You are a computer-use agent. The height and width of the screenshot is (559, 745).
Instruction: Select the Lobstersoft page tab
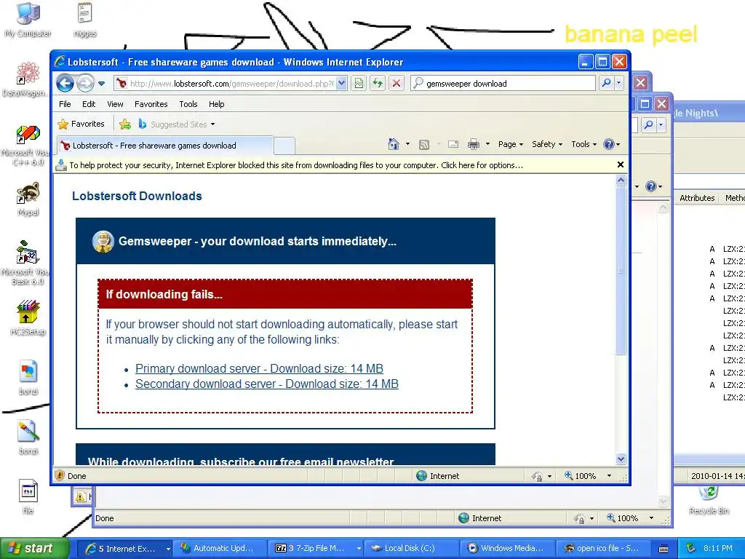165,146
